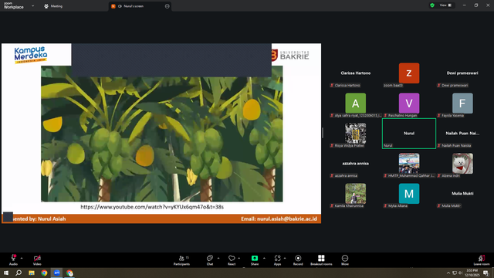Select the teal M avatar of Myka Alkana
This screenshot has width=494, height=278.
click(409, 194)
